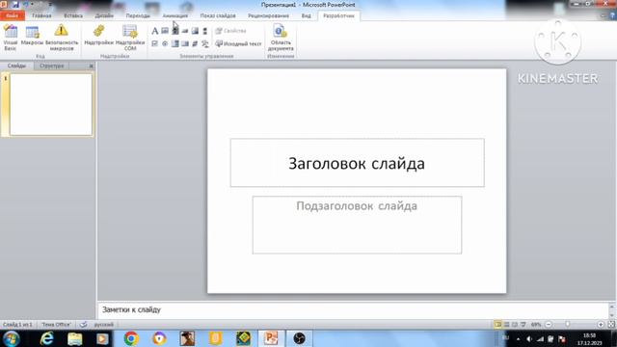This screenshot has height=347, width=617.
Task: Launch Internet Explorer from taskbar
Action: point(46,338)
